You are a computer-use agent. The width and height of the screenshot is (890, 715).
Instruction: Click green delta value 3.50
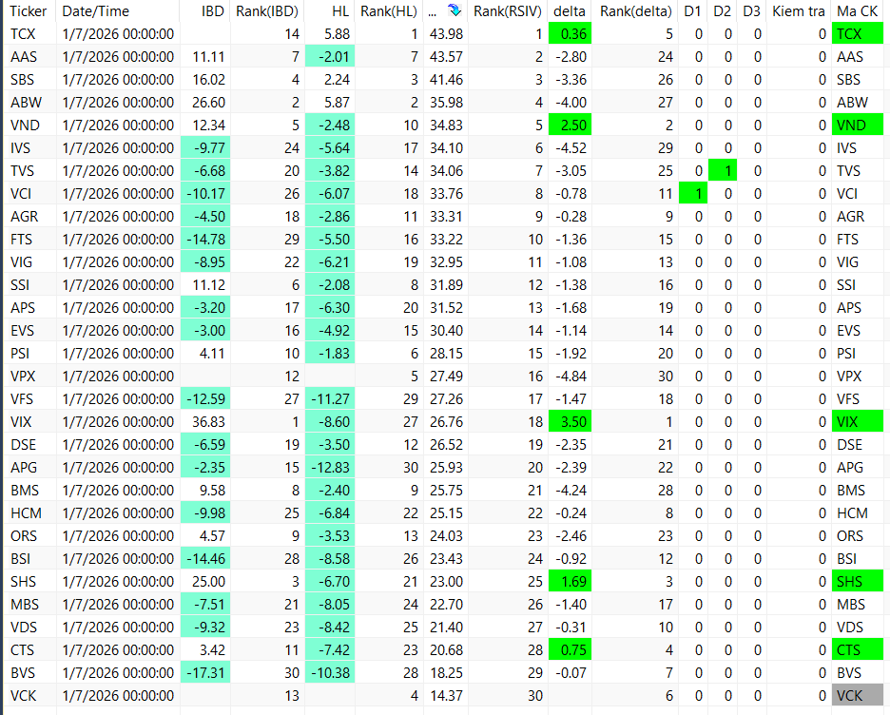[x=570, y=421]
